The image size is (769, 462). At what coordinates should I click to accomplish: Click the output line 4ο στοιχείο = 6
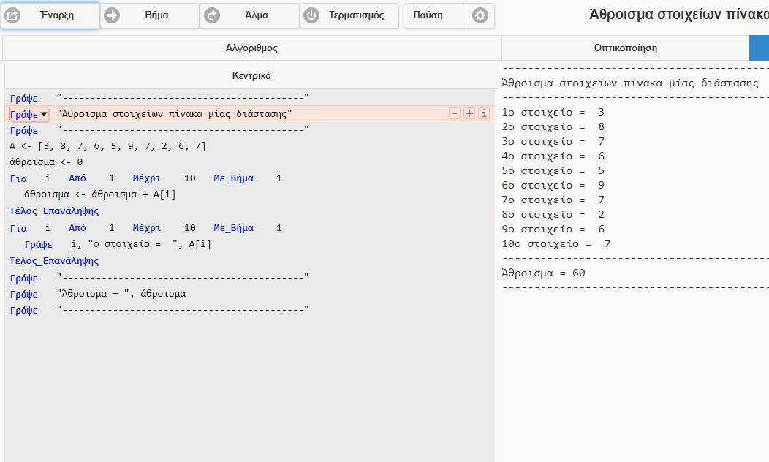click(x=553, y=156)
